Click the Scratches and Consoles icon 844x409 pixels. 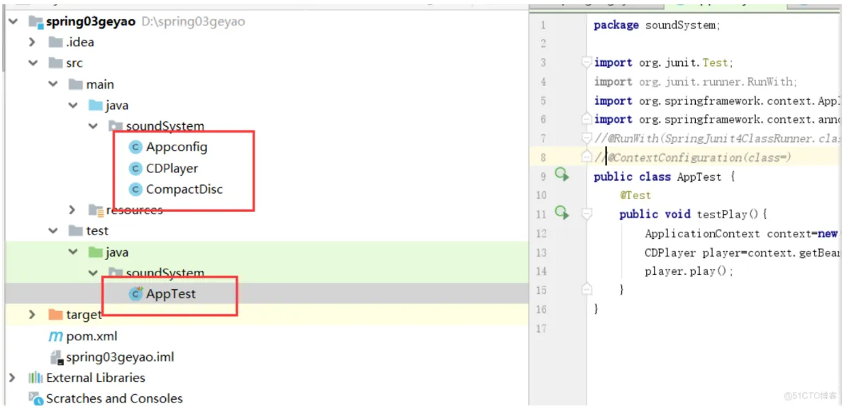pos(35,399)
